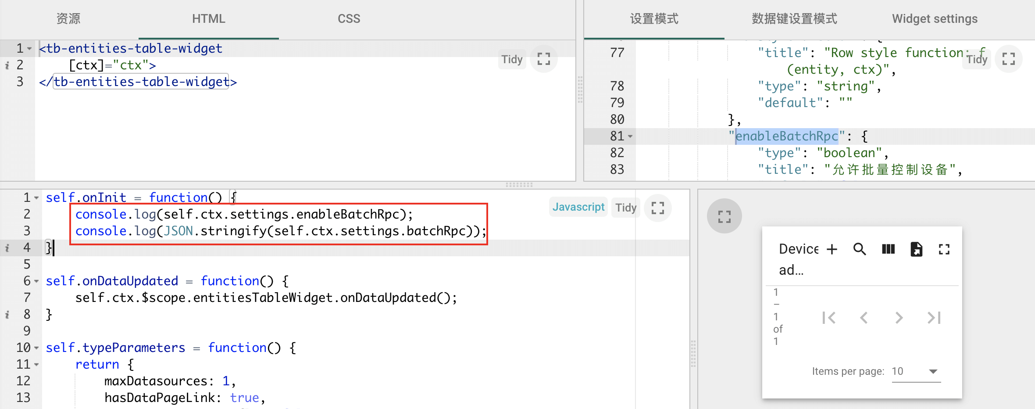Open the Widget settings tab
The width and height of the screenshot is (1035, 409).
click(935, 19)
